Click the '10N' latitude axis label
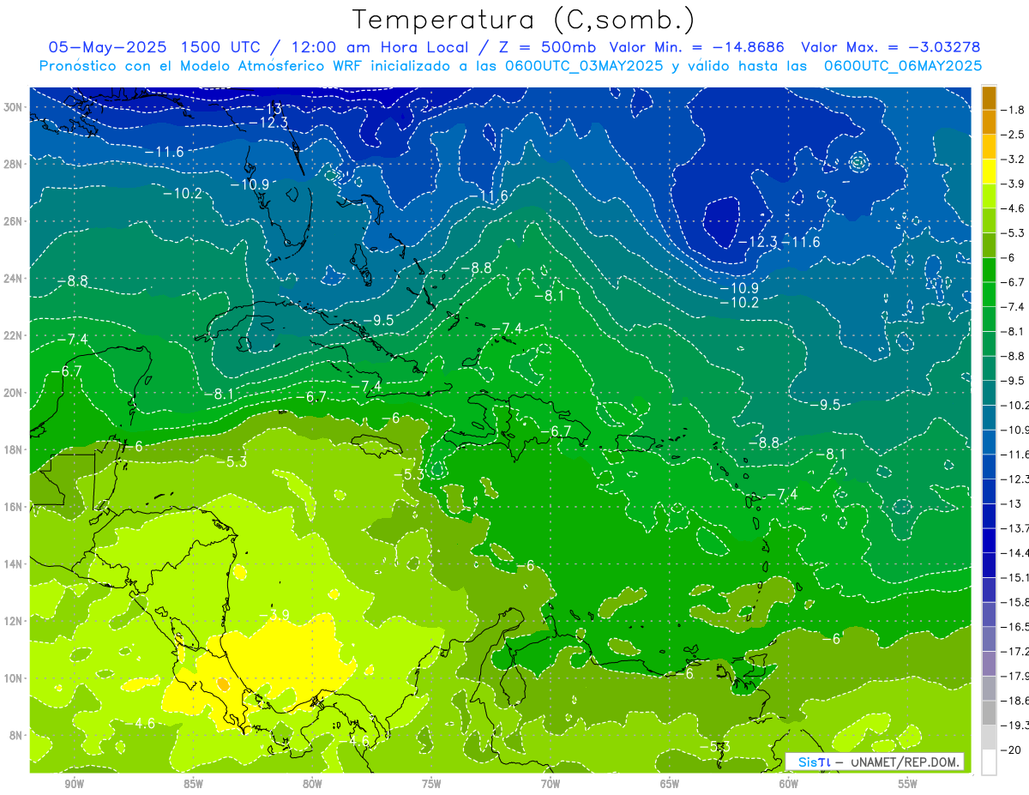Viewport: 1029px width, 795px height. click(14, 678)
